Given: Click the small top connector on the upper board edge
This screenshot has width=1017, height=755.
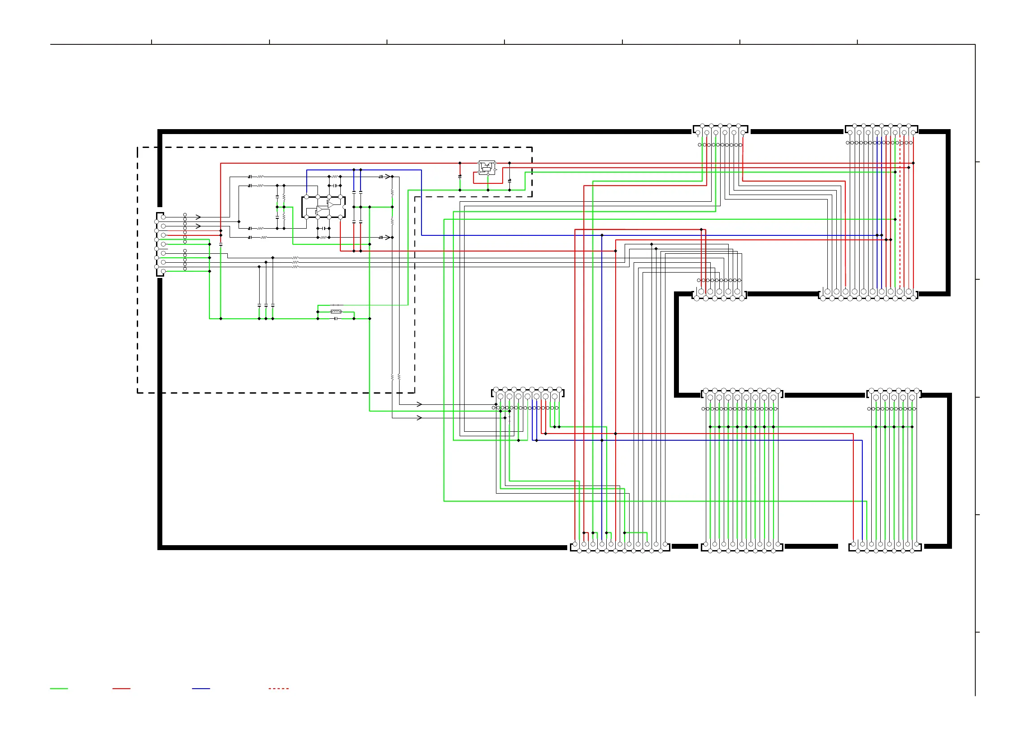Looking at the screenshot, I should click(x=720, y=129).
